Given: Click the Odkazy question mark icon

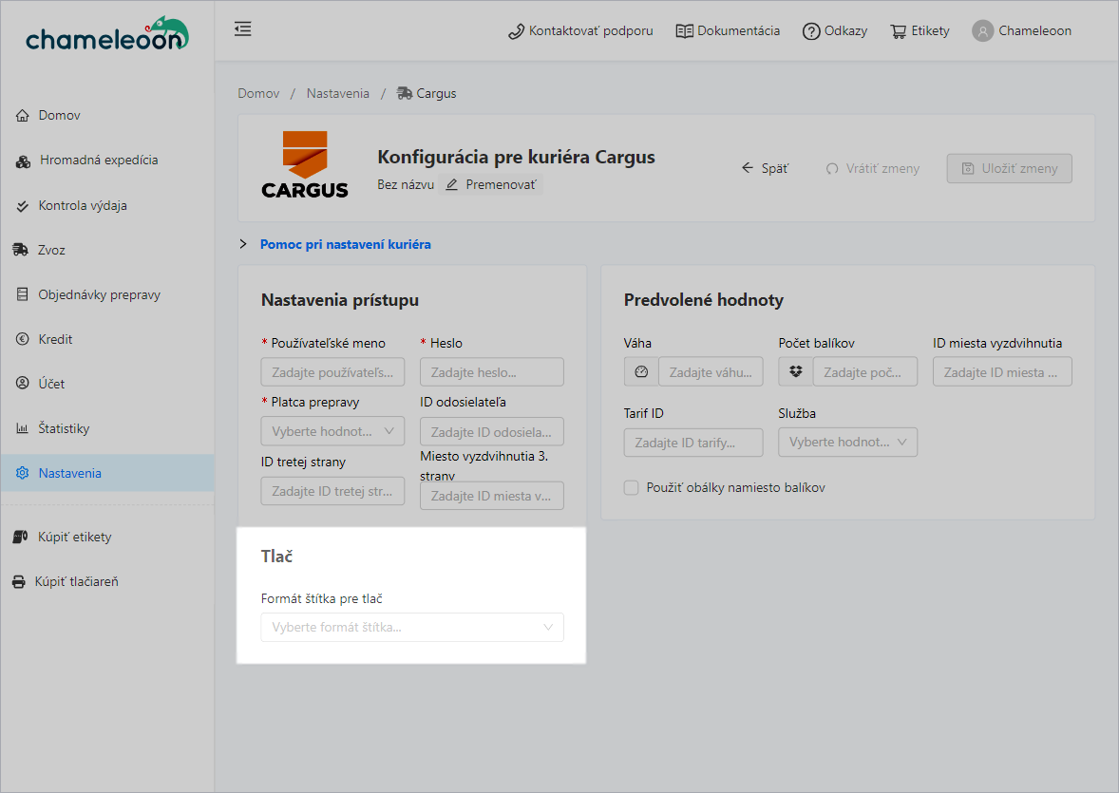Looking at the screenshot, I should point(810,31).
